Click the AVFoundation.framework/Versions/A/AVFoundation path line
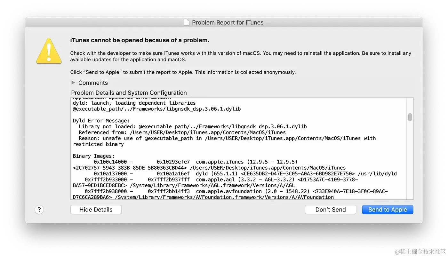This screenshot has width=448, height=257. (203, 197)
